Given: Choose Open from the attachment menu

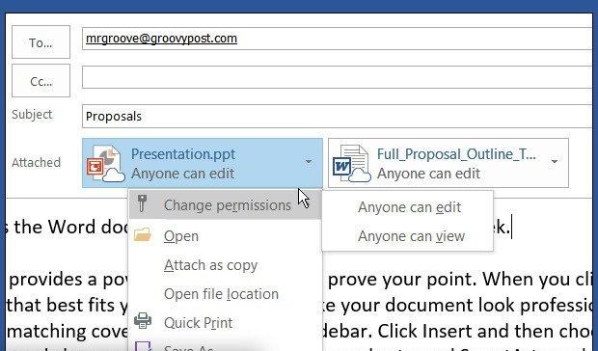Looking at the screenshot, I should coord(225,236).
